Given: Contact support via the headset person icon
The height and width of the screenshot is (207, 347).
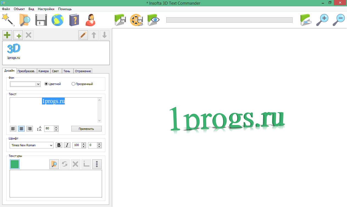Looking at the screenshot, I should pos(91,20).
